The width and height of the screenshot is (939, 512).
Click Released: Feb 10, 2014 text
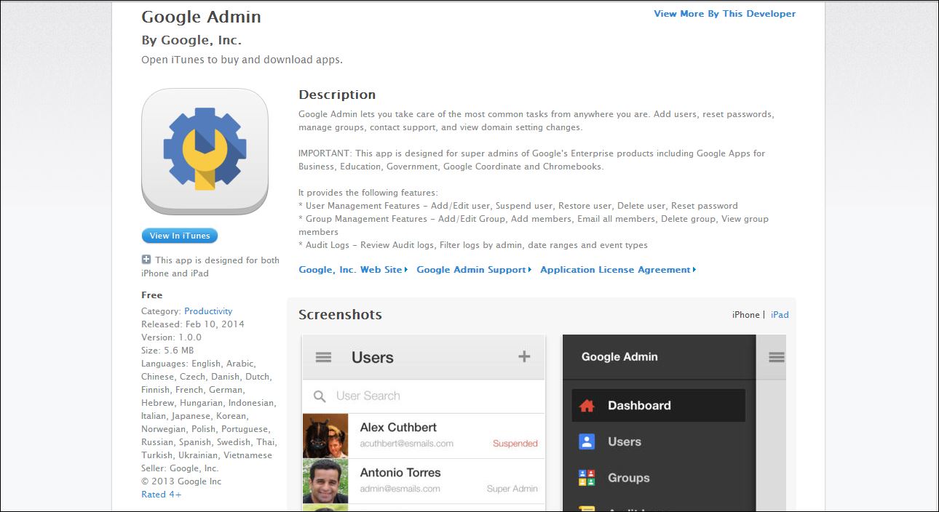(x=193, y=324)
